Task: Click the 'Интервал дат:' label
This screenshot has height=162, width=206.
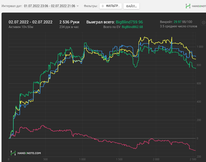Action: tap(12, 6)
